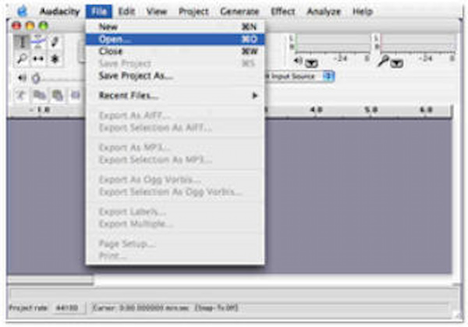This screenshot has height=327, width=468.
Task: Choose New from the File menu
Action: pos(175,27)
